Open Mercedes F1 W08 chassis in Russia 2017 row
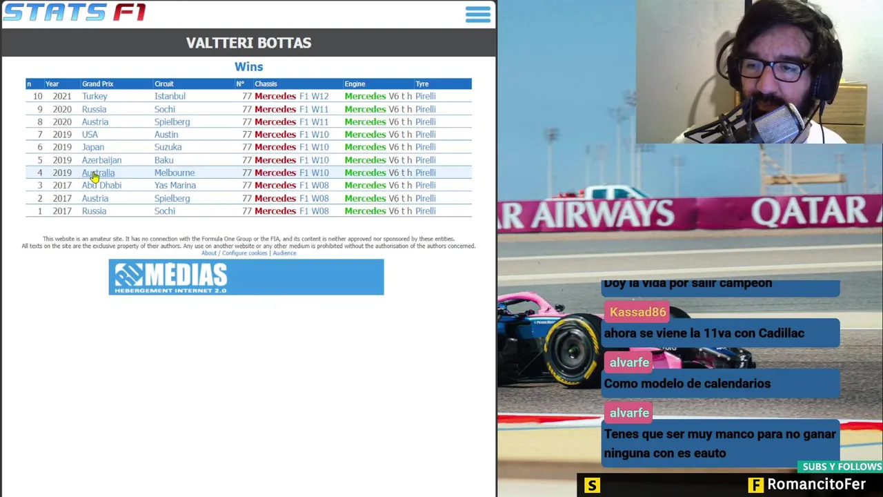883x497 pixels. click(291, 211)
